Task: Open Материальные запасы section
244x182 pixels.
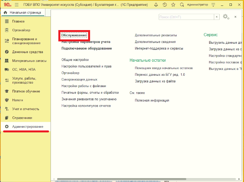Action: tap(29, 61)
